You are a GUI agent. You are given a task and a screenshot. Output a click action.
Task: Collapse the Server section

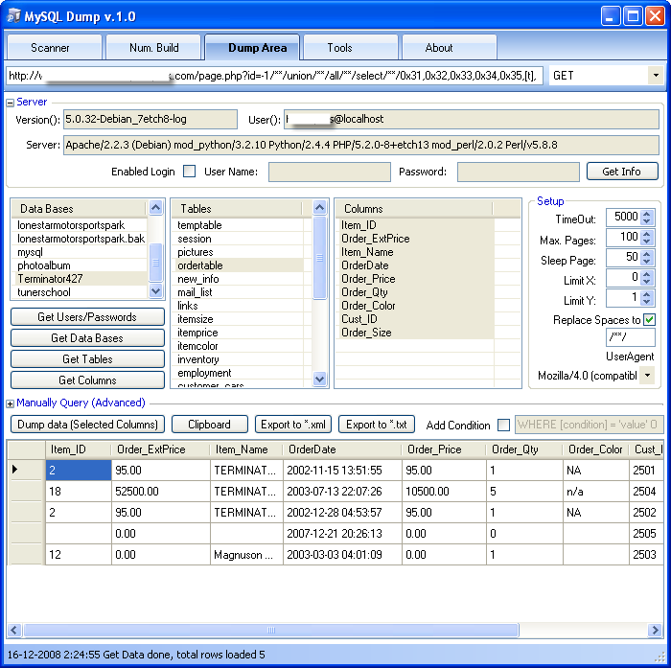(10, 103)
